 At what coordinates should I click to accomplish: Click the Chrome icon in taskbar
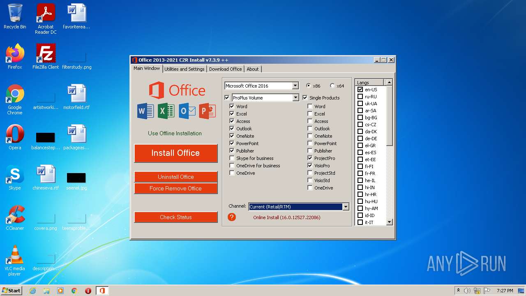point(74,291)
